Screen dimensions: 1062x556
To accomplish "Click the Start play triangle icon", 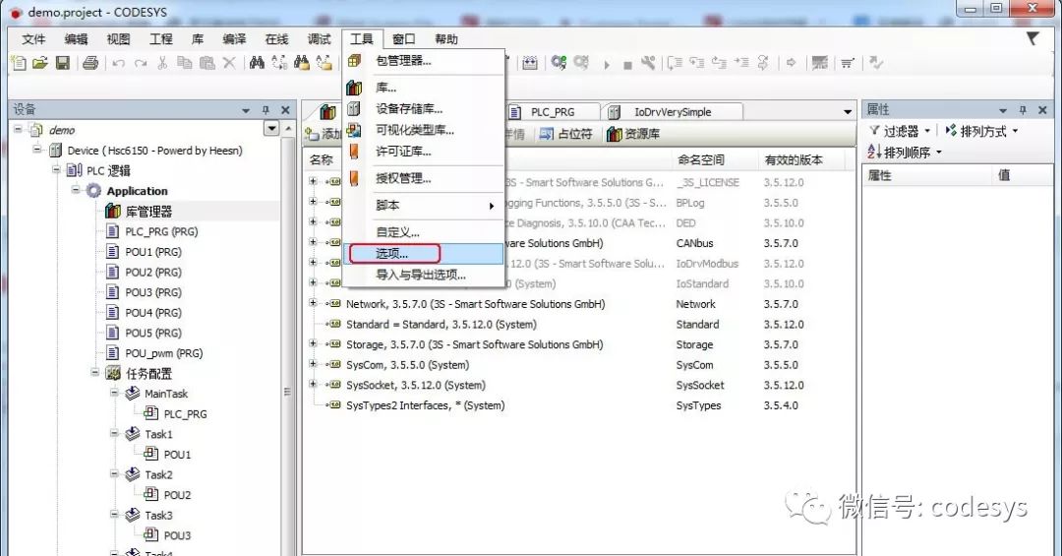I will tap(607, 65).
